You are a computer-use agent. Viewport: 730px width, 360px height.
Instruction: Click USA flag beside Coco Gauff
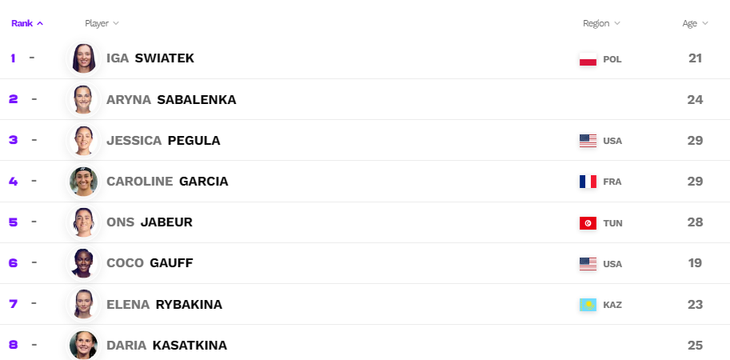pos(588,264)
